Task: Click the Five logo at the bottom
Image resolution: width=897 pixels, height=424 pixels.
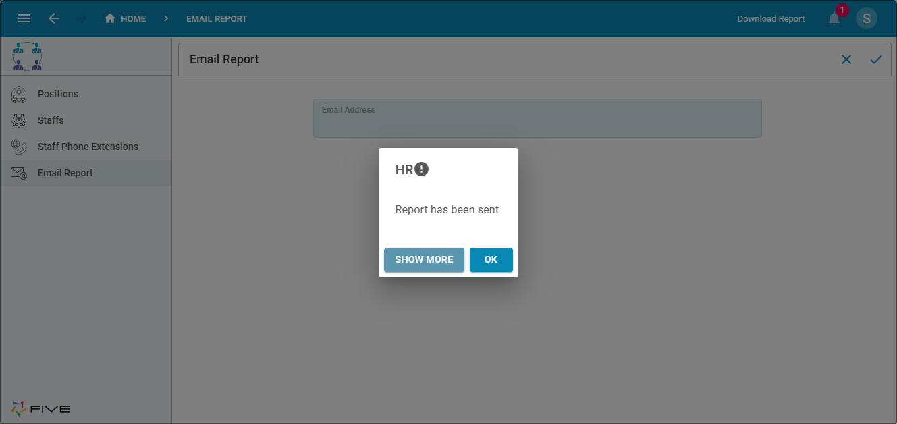Action: [x=38, y=408]
